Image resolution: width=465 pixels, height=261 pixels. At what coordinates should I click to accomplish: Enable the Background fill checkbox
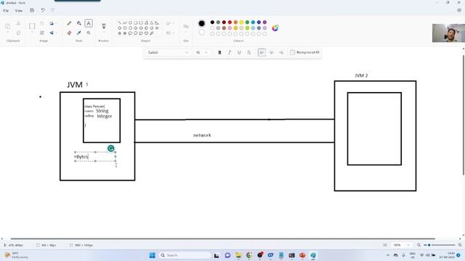point(292,52)
